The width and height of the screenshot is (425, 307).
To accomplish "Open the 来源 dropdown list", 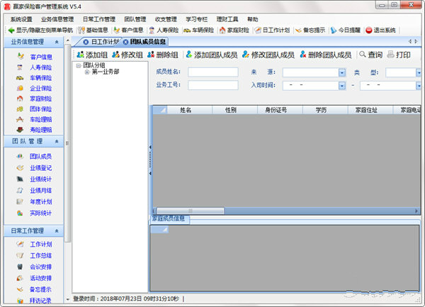I will (342, 73).
